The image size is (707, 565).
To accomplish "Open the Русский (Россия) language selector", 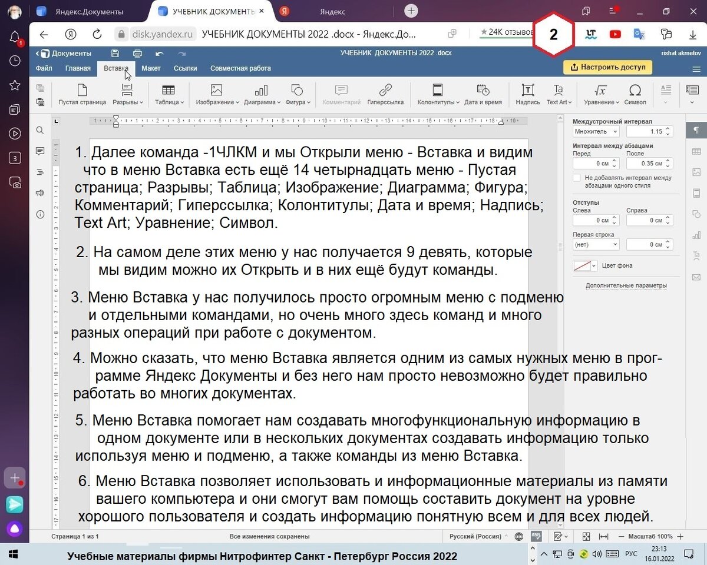I will click(x=479, y=536).
